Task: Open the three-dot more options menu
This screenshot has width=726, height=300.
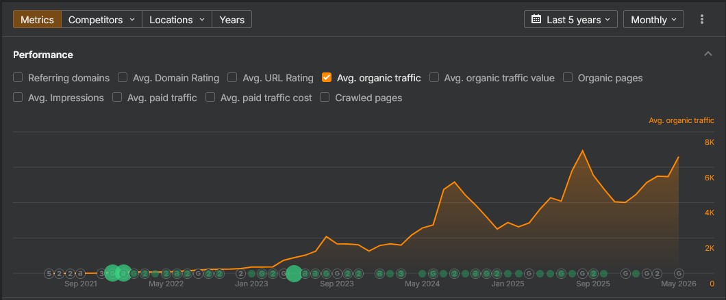Action: click(x=702, y=19)
